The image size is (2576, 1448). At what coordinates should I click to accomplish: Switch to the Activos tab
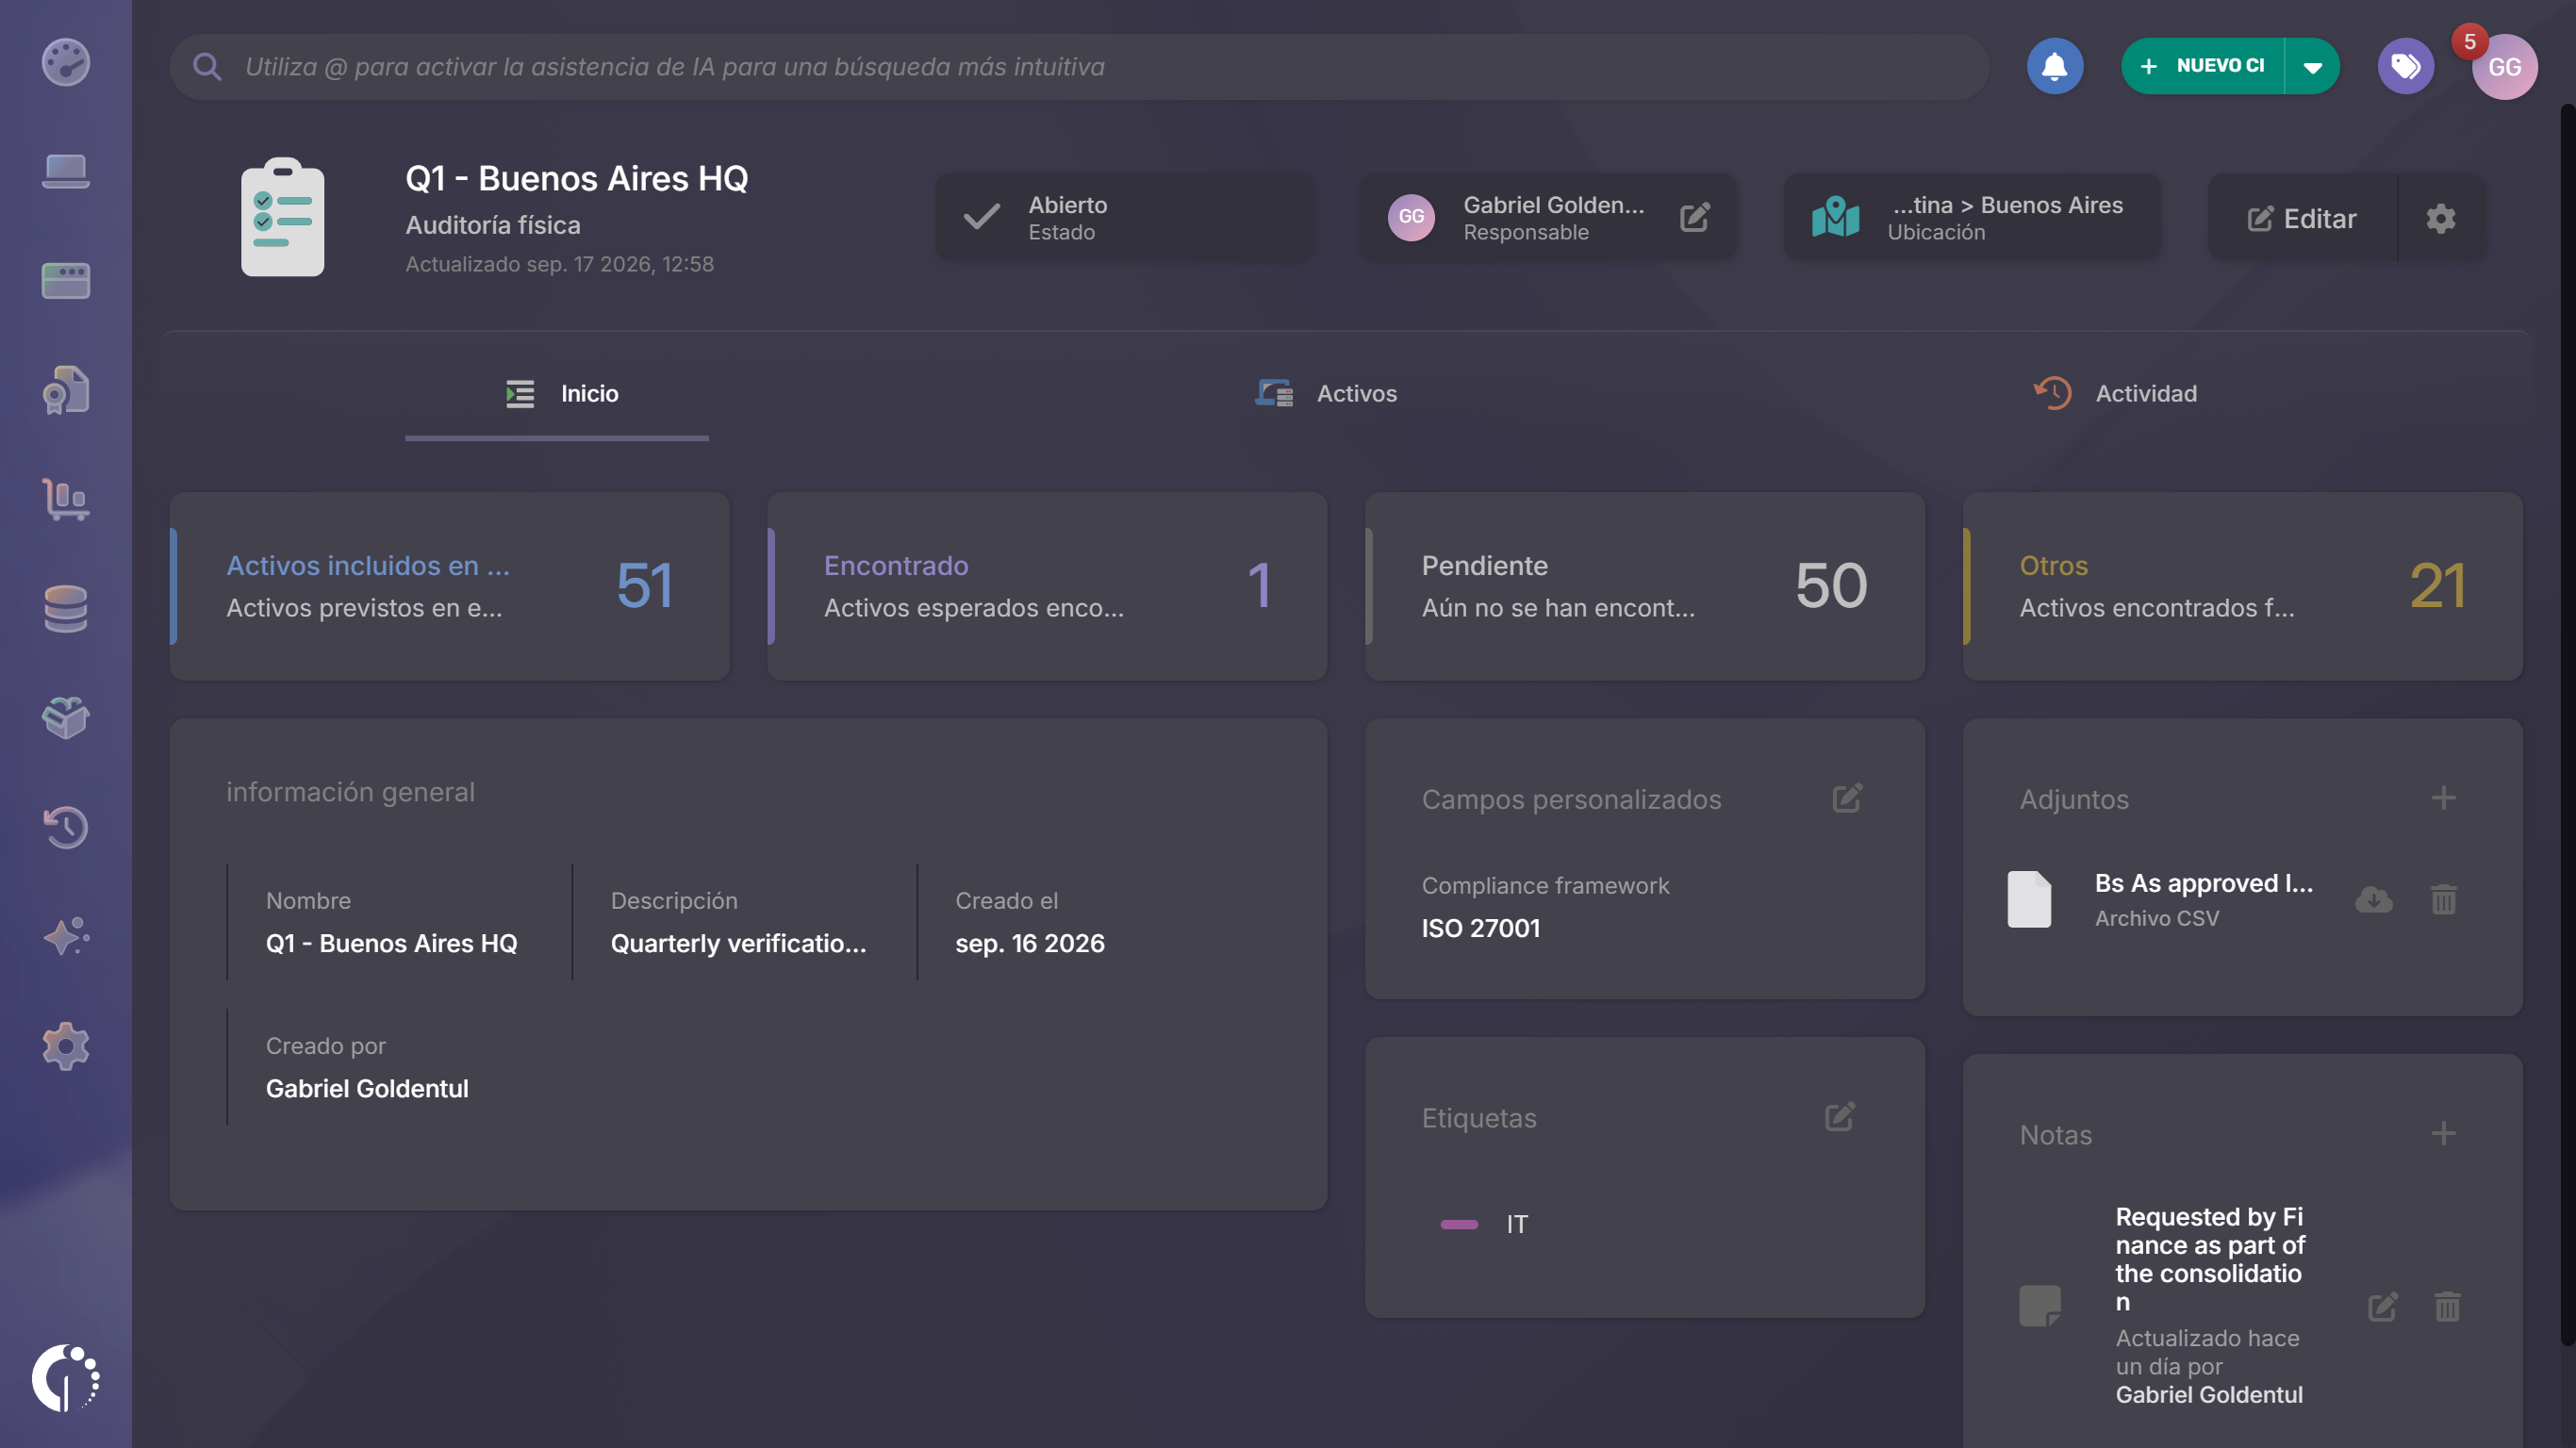click(1325, 394)
